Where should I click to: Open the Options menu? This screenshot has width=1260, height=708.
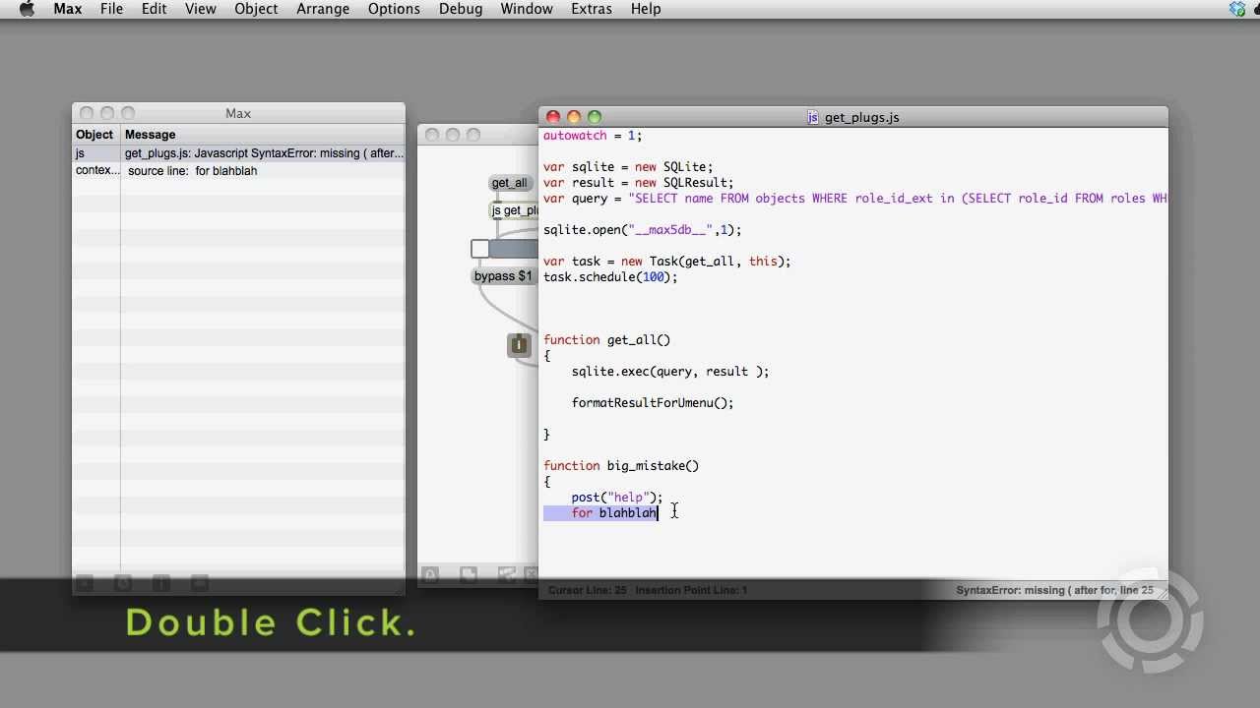[x=394, y=9]
